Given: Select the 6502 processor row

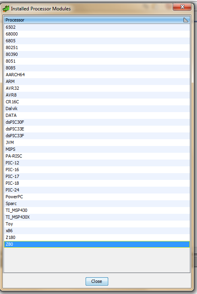Looking at the screenshot, I should click(97, 27).
